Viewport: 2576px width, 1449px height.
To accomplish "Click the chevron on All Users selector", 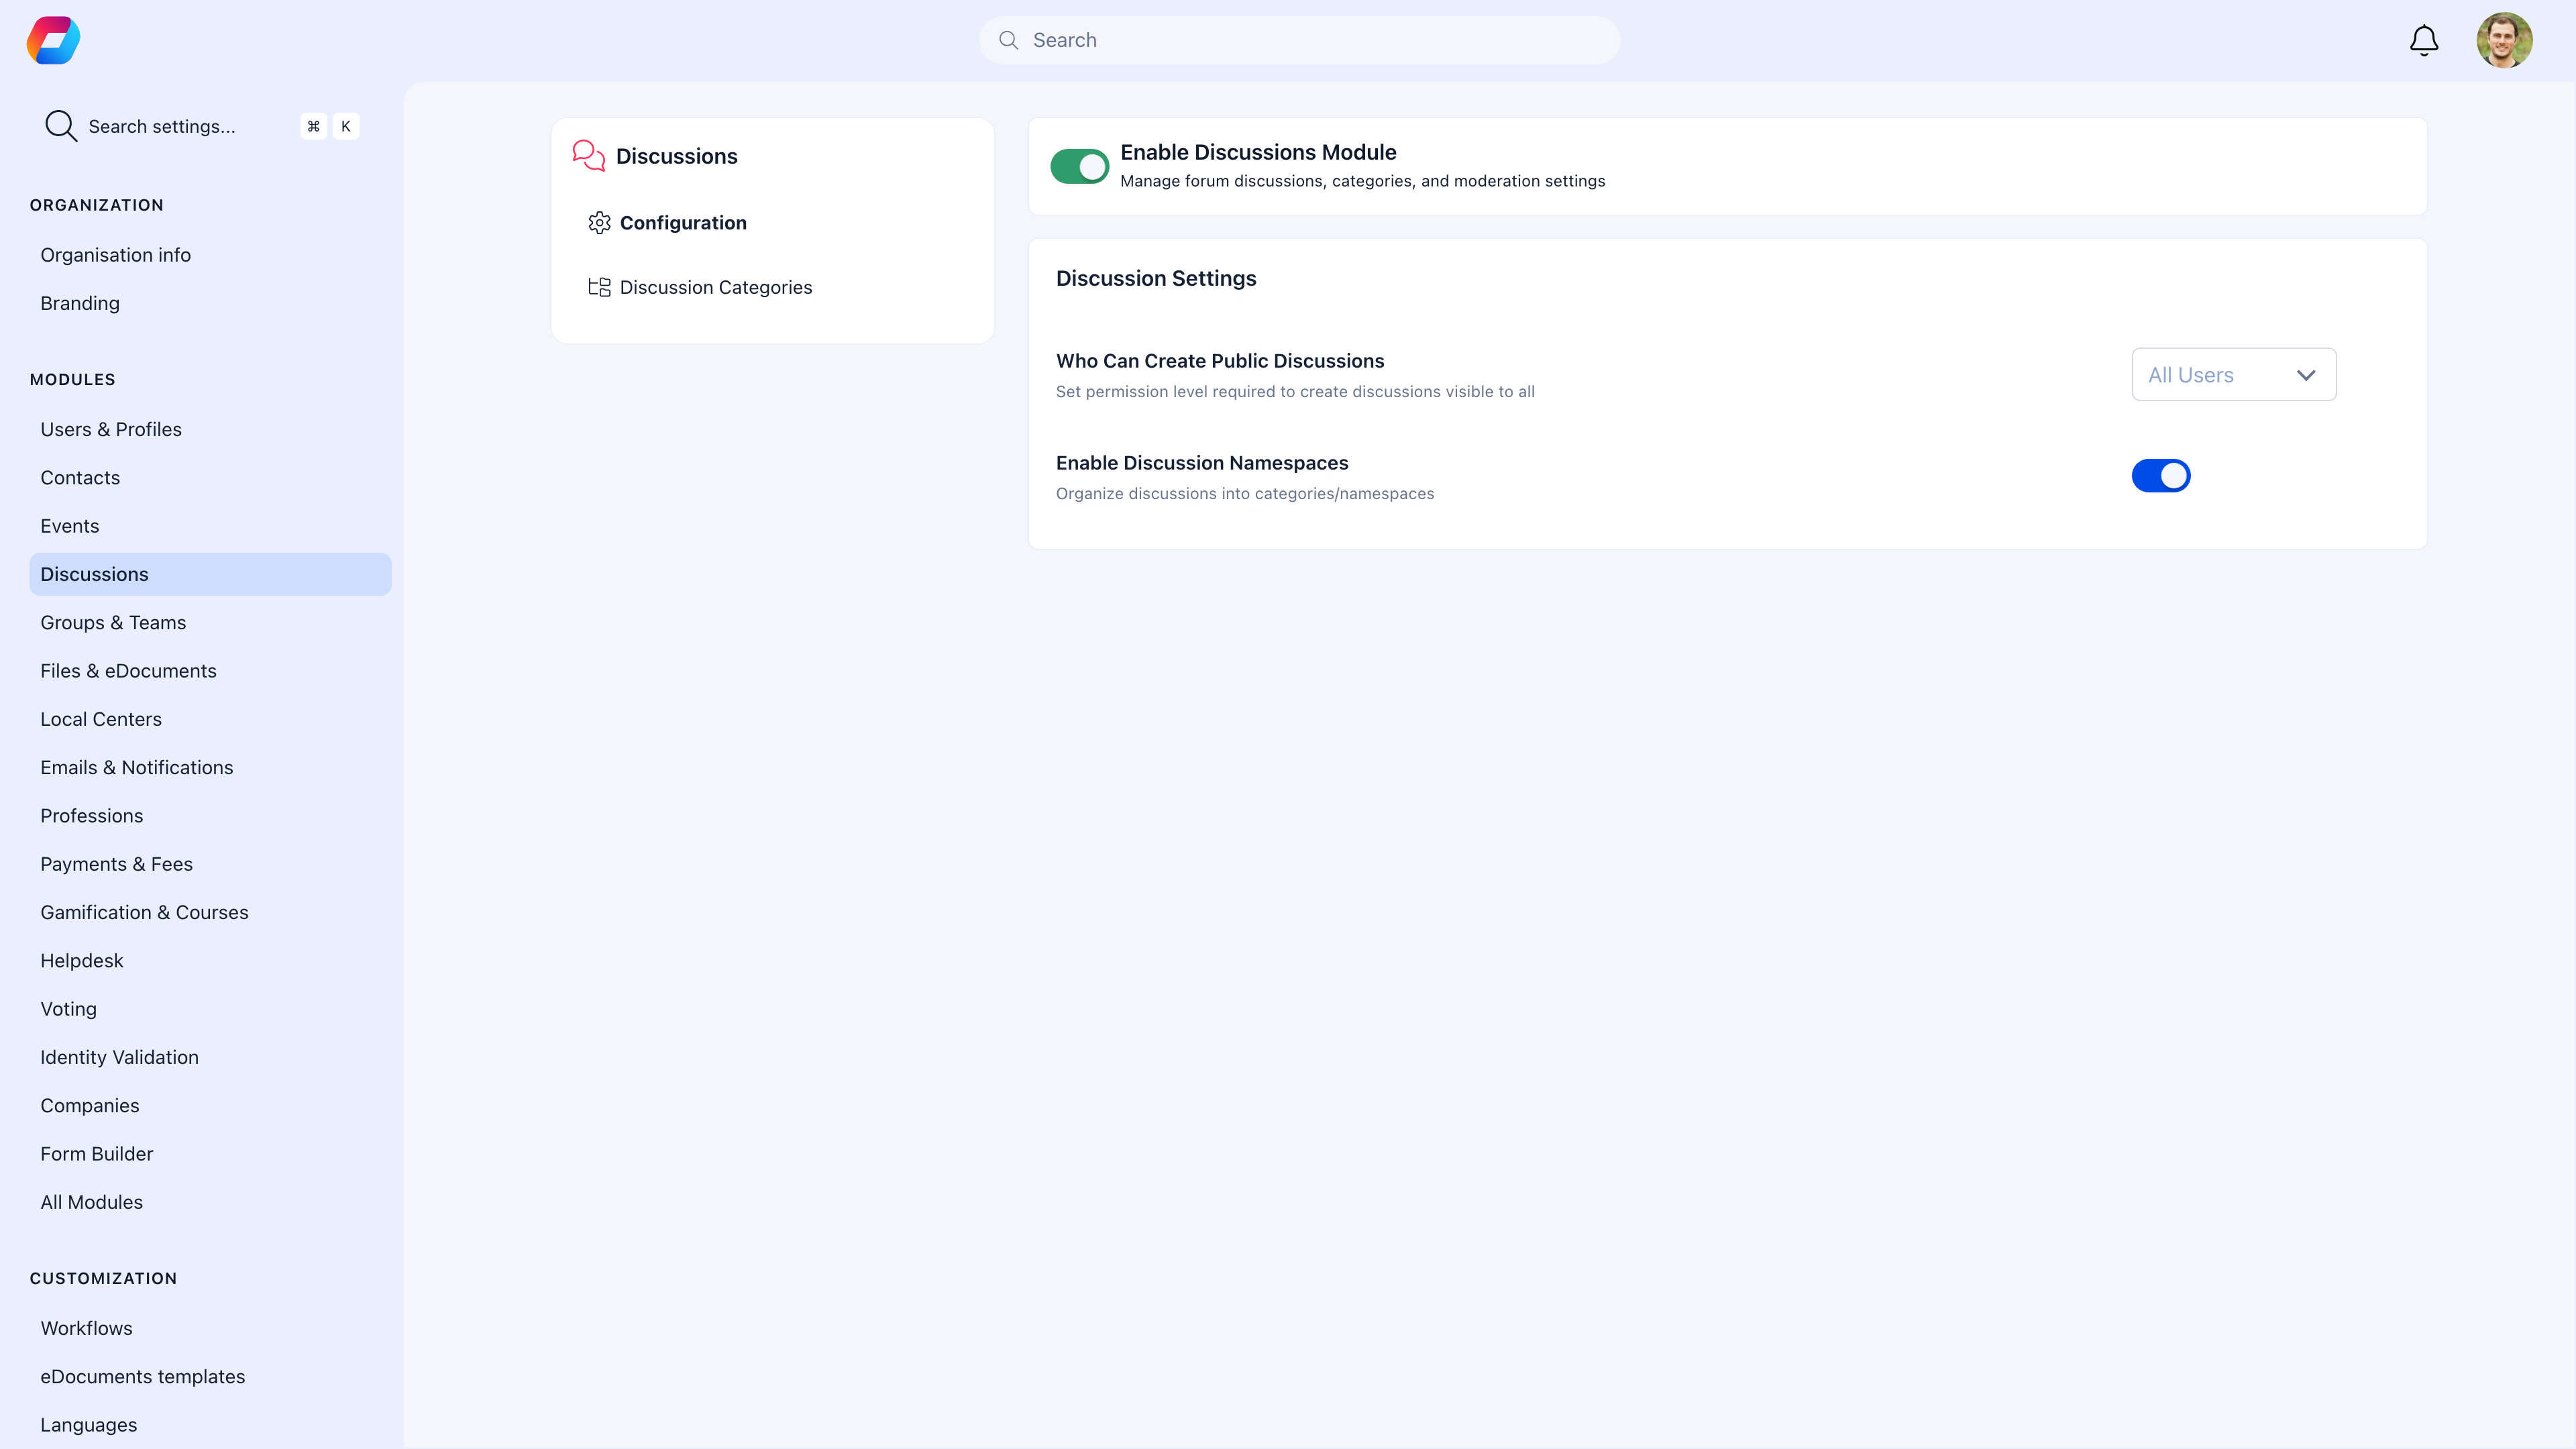I will click(2307, 374).
